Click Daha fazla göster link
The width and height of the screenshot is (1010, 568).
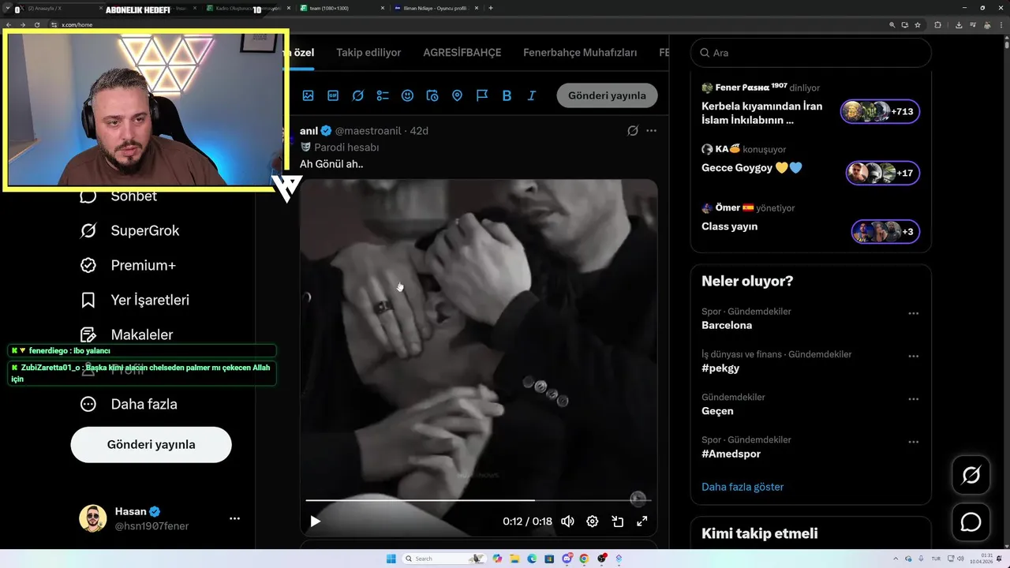click(743, 487)
